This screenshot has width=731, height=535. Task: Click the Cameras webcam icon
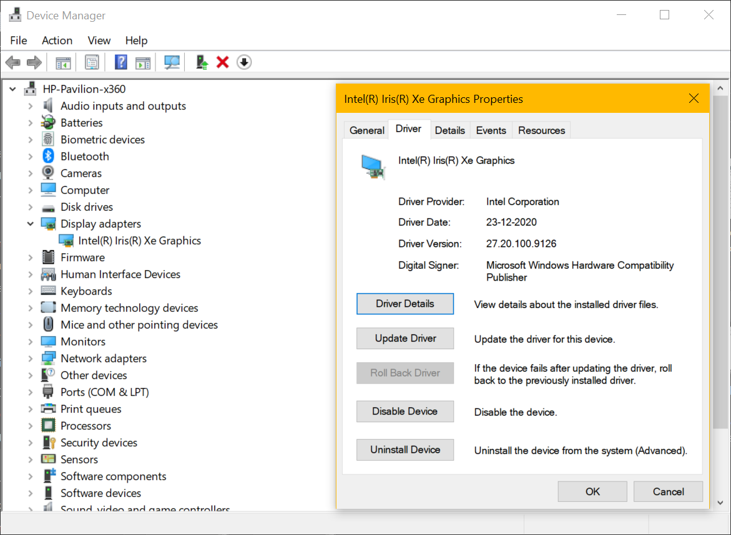(48, 173)
